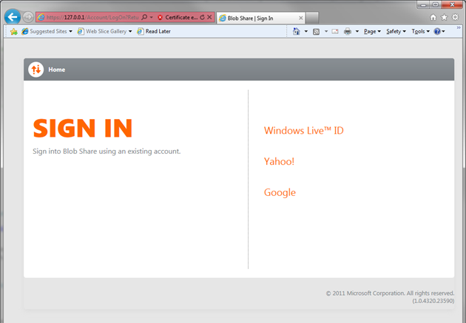Click the search magnifier in address bar
466x323 pixels.
144,17
